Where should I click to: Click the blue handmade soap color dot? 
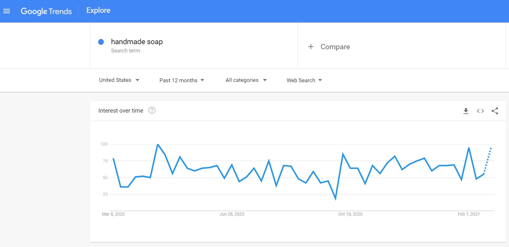(101, 42)
